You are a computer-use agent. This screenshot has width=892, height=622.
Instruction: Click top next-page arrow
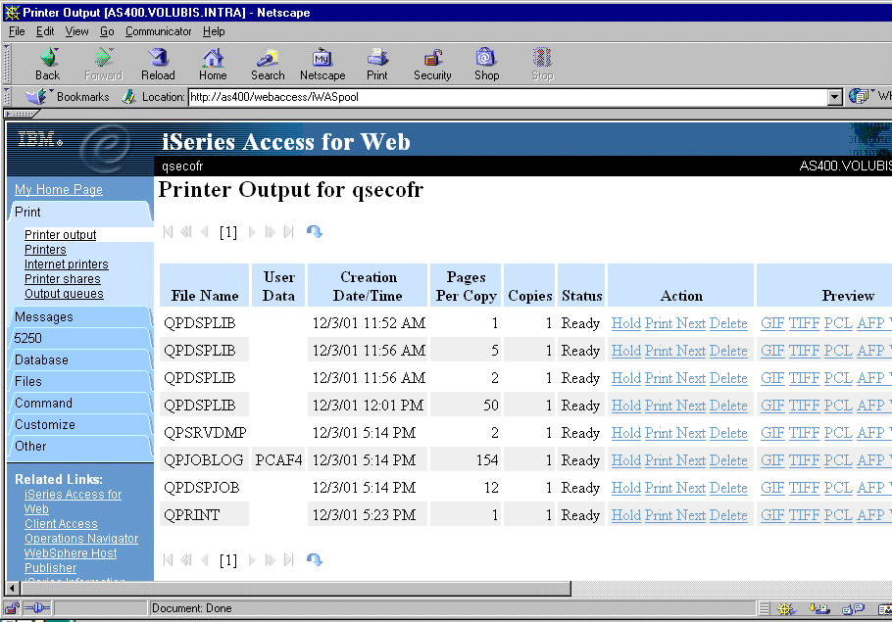point(252,231)
